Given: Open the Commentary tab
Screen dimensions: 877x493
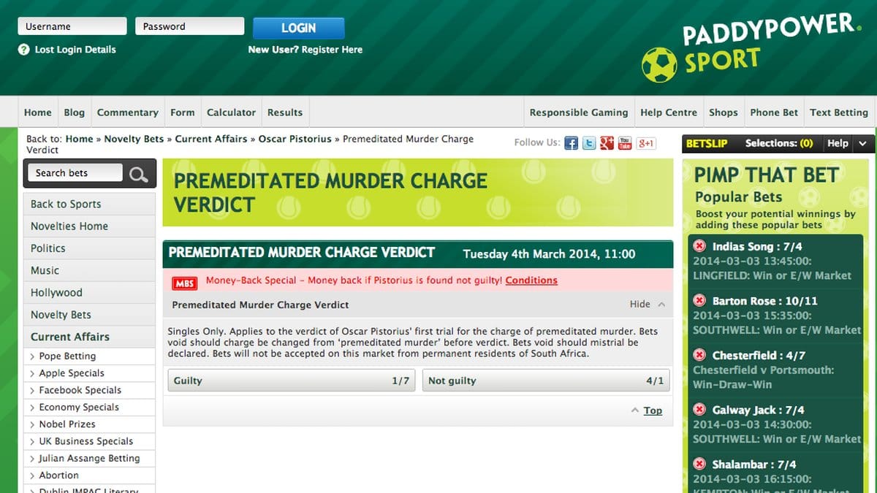Looking at the screenshot, I should click(x=128, y=112).
